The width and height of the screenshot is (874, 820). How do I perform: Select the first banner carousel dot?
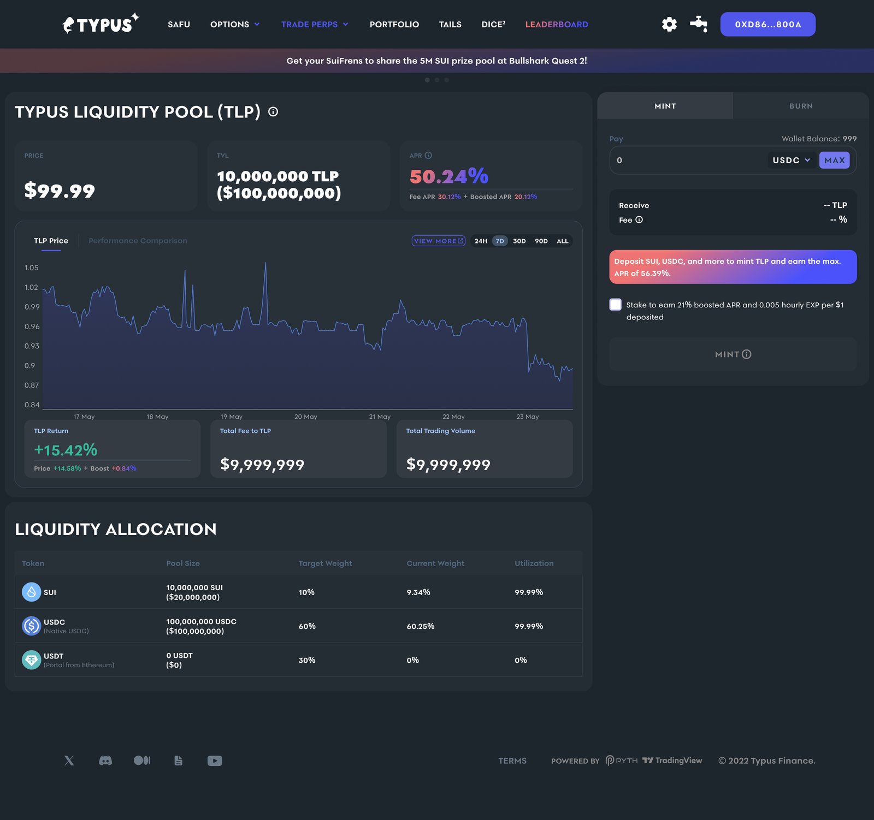[x=427, y=80]
